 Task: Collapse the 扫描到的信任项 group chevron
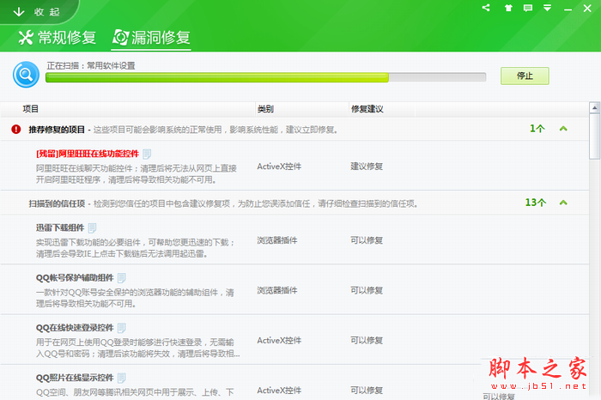563,203
